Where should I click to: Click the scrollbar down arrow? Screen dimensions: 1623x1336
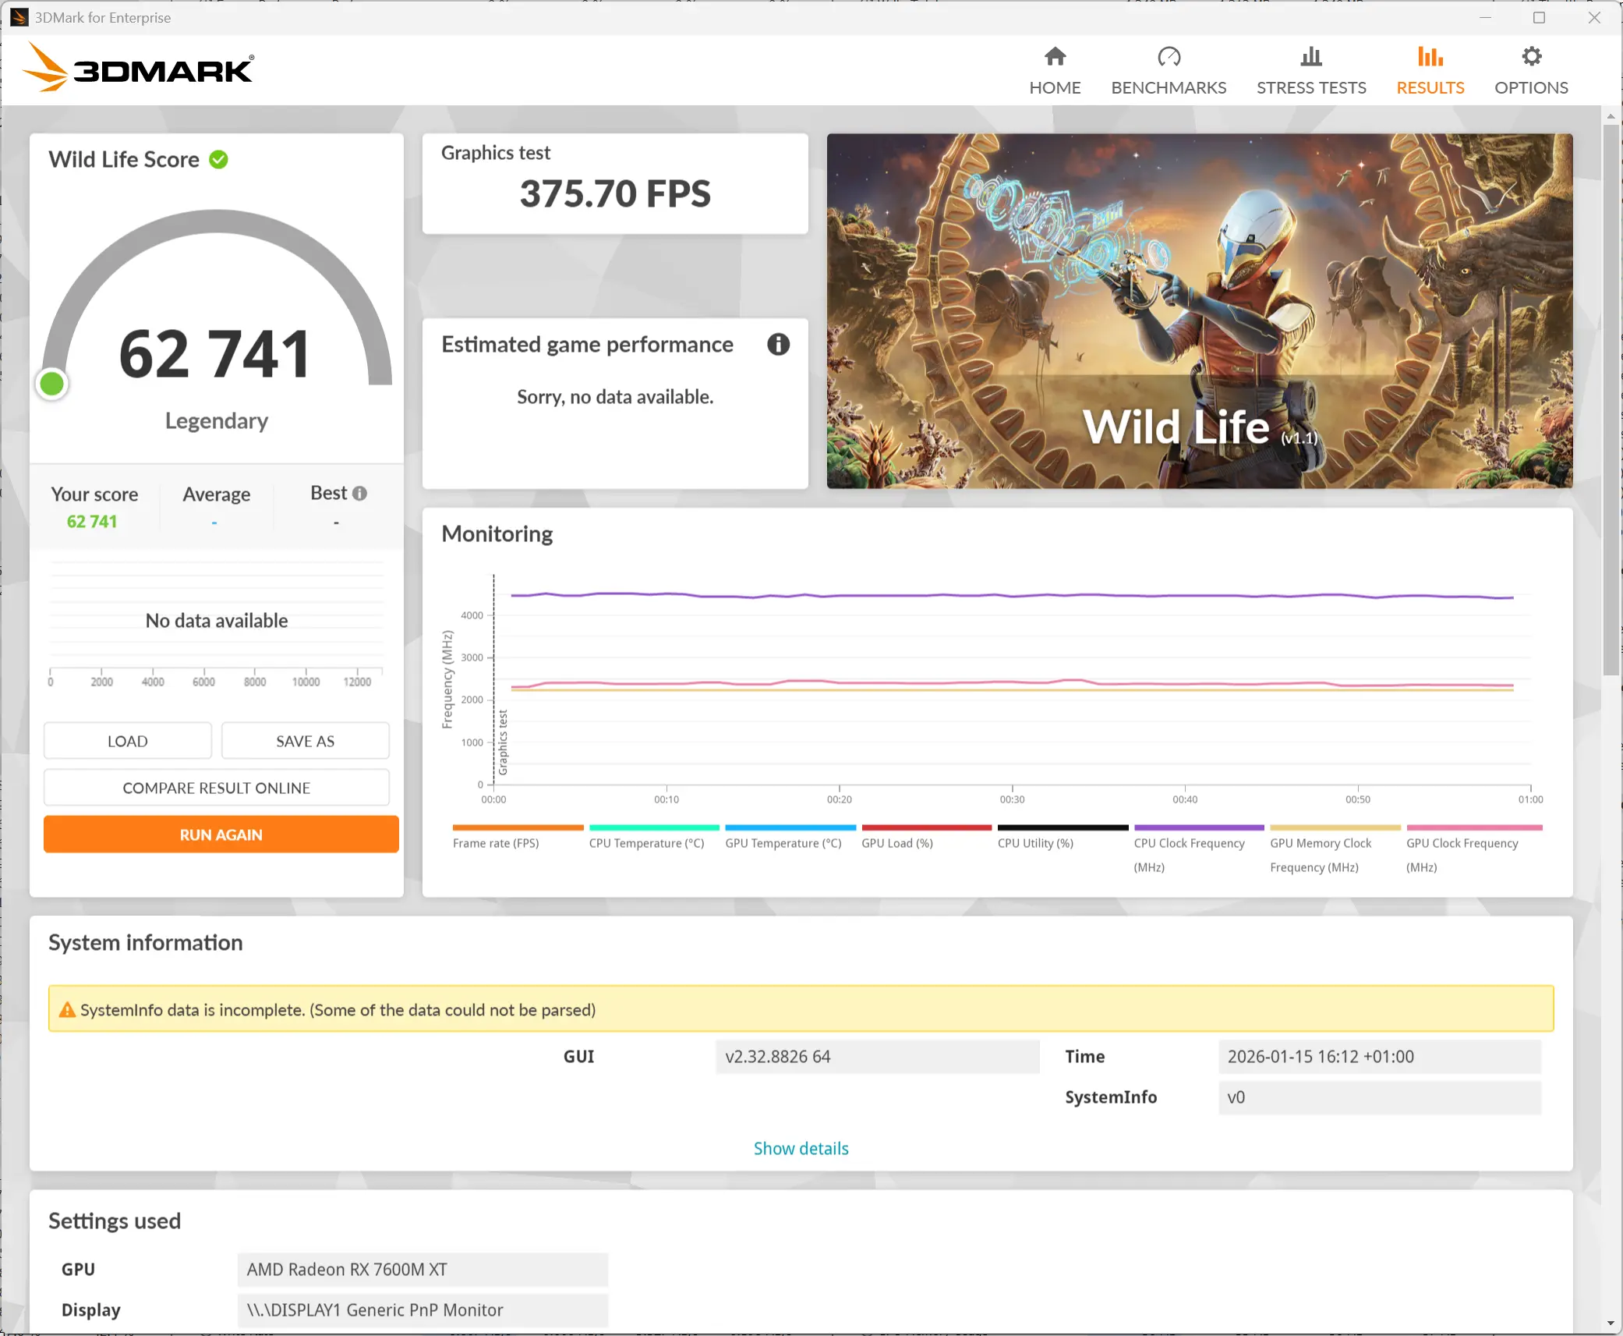(x=1611, y=1324)
